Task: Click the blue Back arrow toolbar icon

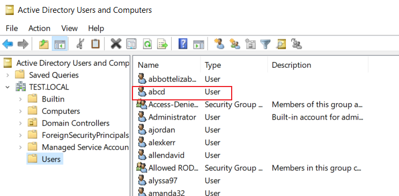Action: (x=8, y=44)
